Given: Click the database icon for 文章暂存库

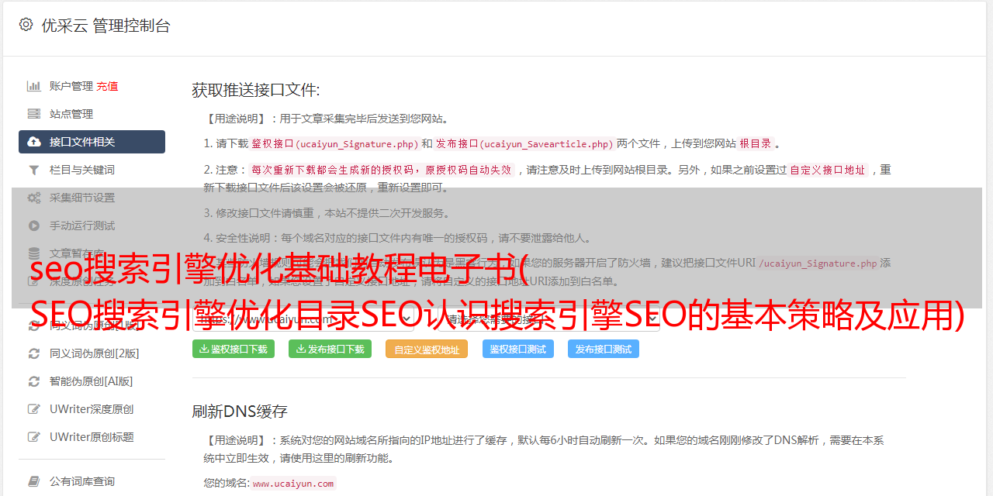Looking at the screenshot, I should coord(34,253).
